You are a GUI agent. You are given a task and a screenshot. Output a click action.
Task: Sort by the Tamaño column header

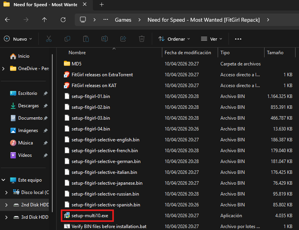[275, 53]
